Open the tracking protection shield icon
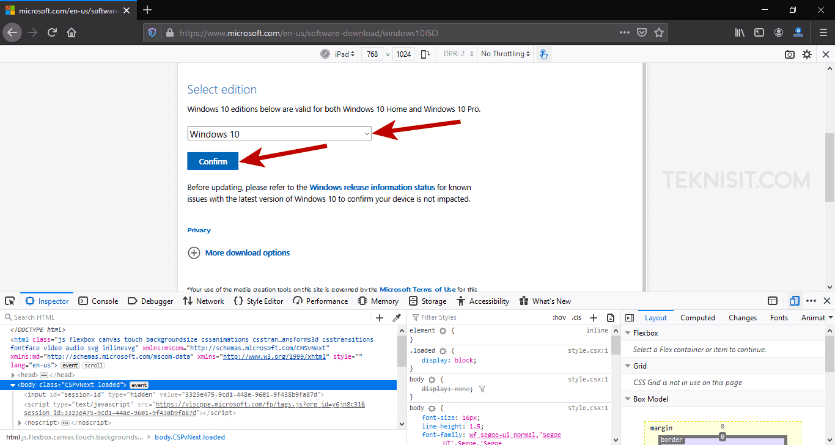The image size is (835, 445). coord(153,32)
